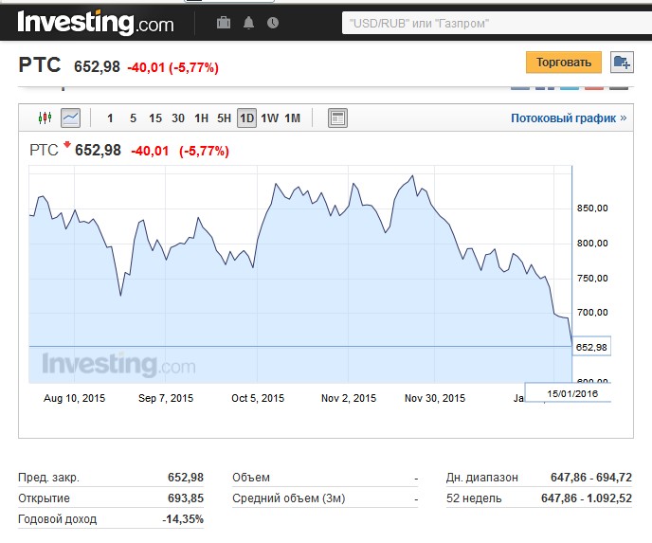652x543 pixels.
Task: Open the briefcase portfolio icon
Action: [x=224, y=22]
